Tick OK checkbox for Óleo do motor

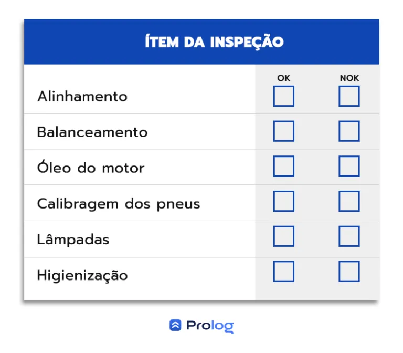[283, 166]
